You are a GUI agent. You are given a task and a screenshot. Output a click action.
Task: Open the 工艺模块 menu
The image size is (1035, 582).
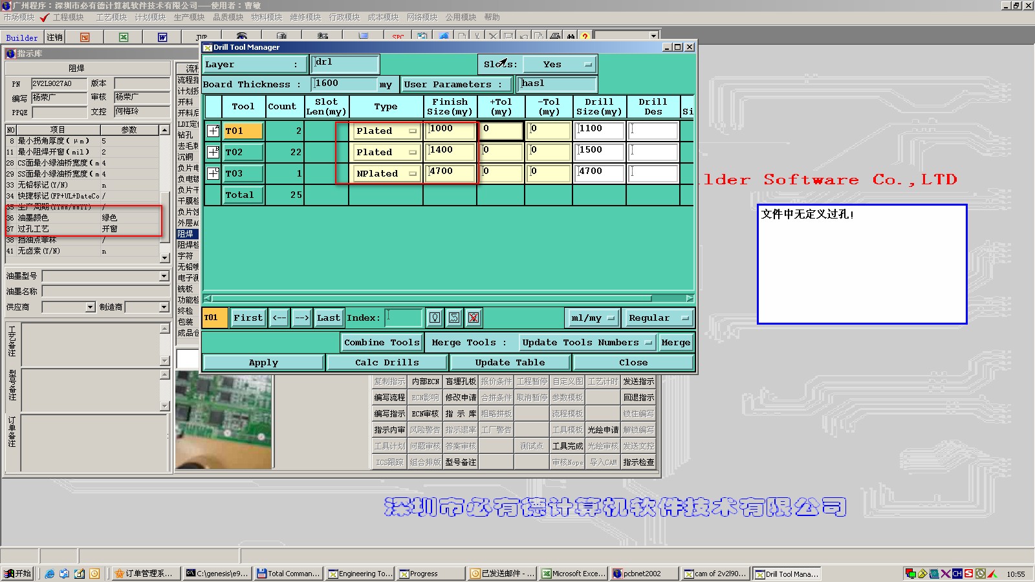tap(111, 17)
